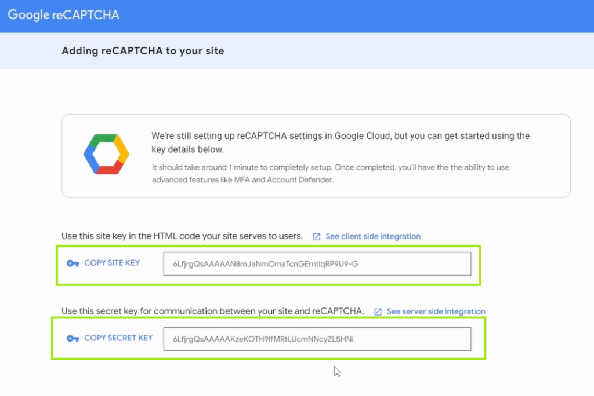Click the Google reCAPTCHA logo in header

[63, 15]
